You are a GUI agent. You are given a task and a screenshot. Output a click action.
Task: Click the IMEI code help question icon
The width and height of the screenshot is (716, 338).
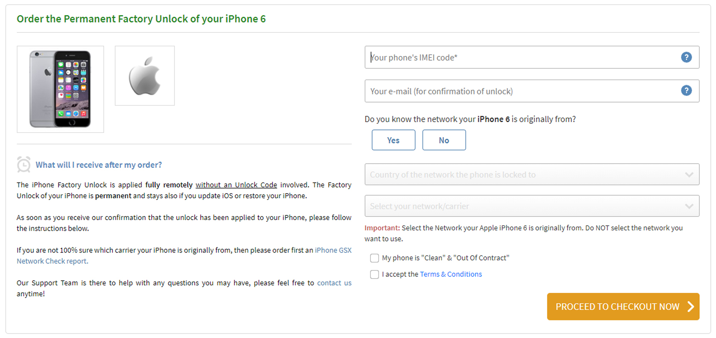686,57
